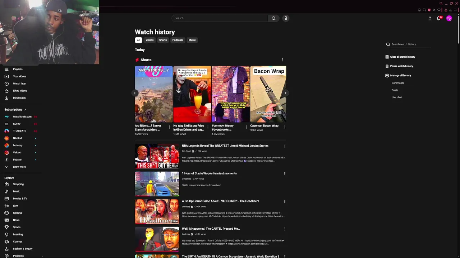460x258 pixels.
Task: Activate voice search microphone
Action: pos(286,18)
